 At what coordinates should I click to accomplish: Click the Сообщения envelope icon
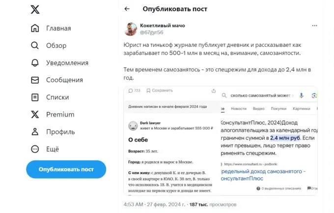pos(35,80)
